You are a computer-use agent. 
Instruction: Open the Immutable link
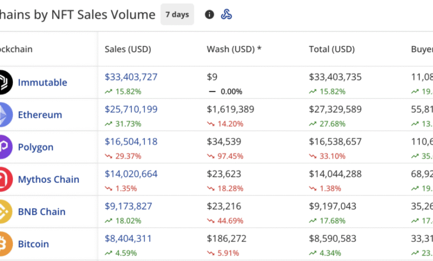(43, 82)
